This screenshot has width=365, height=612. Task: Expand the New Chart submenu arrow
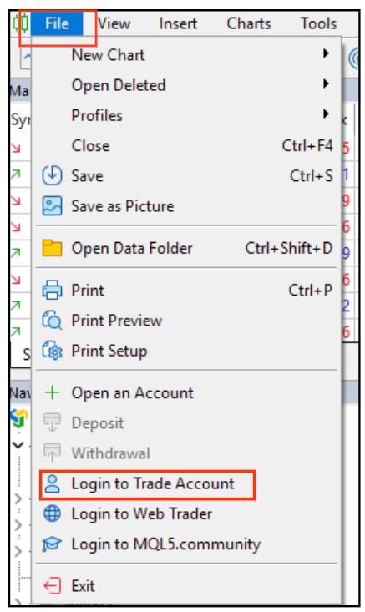tap(326, 53)
